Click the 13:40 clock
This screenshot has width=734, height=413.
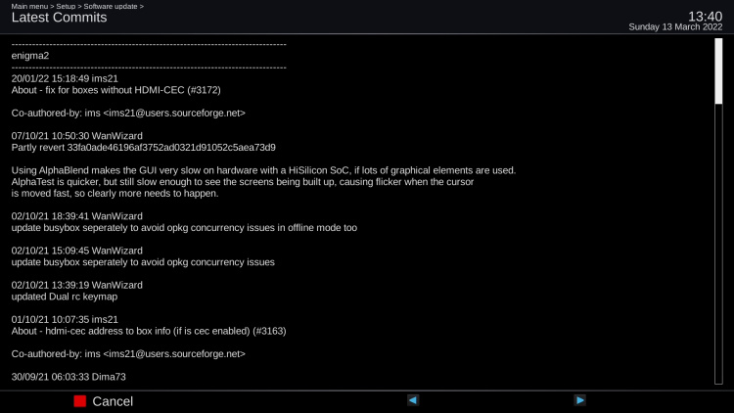[705, 17]
